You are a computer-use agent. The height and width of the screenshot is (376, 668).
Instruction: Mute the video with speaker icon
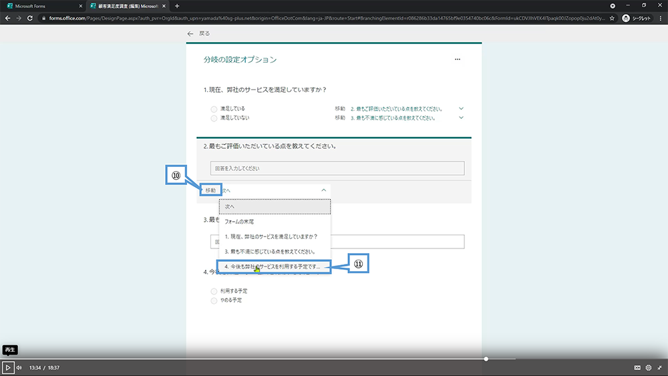[19, 367]
